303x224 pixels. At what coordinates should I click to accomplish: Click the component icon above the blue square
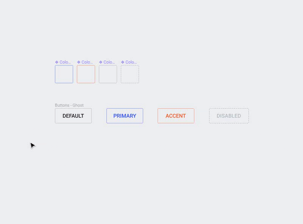56,62
